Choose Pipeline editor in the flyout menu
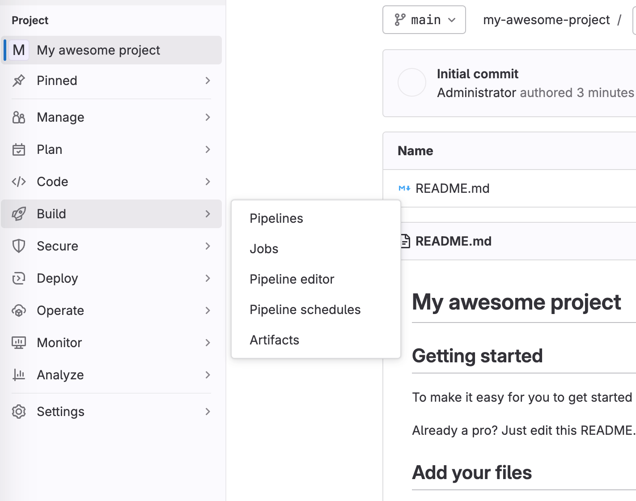 (292, 279)
